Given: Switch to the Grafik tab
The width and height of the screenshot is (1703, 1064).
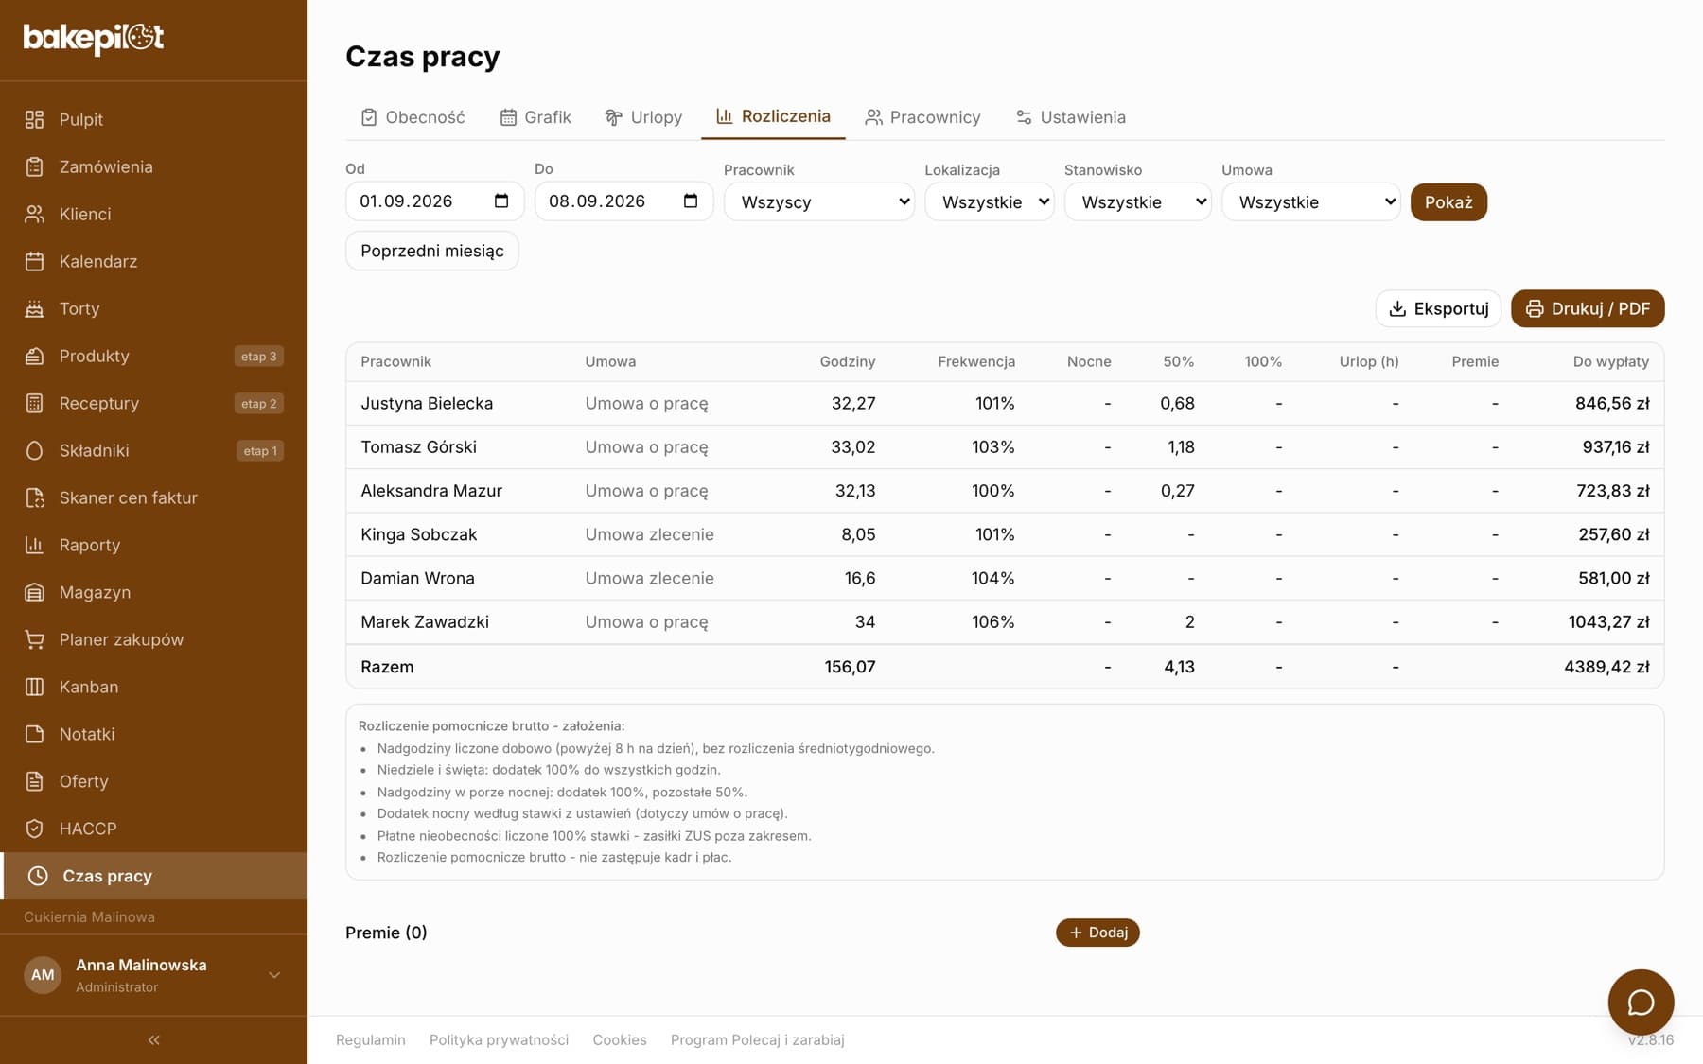Looking at the screenshot, I should (x=535, y=117).
